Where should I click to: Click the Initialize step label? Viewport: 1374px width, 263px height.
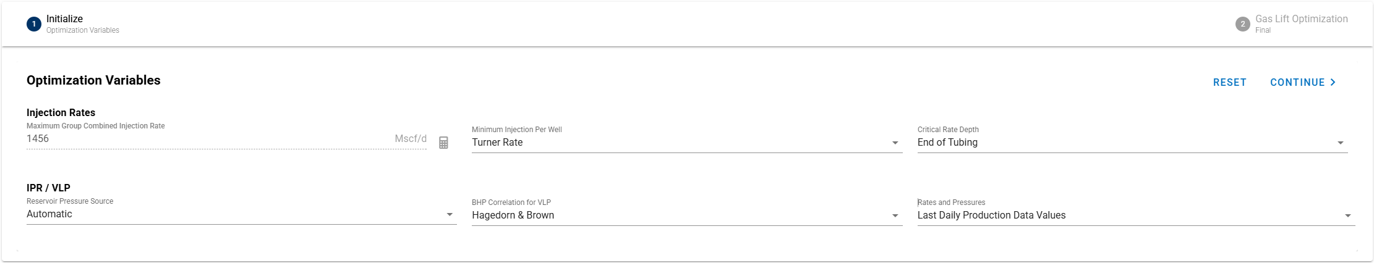(64, 19)
